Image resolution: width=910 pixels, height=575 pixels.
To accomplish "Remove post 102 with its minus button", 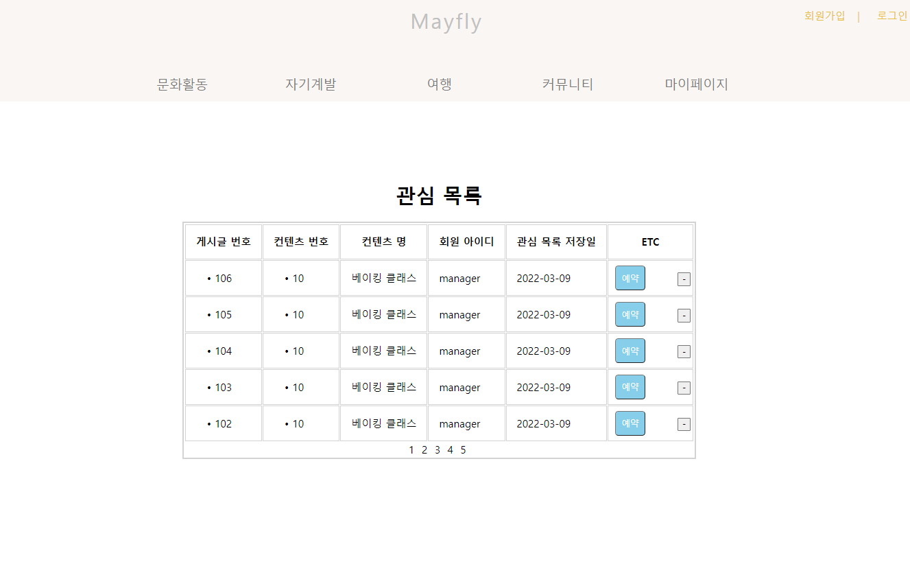I will 683,423.
